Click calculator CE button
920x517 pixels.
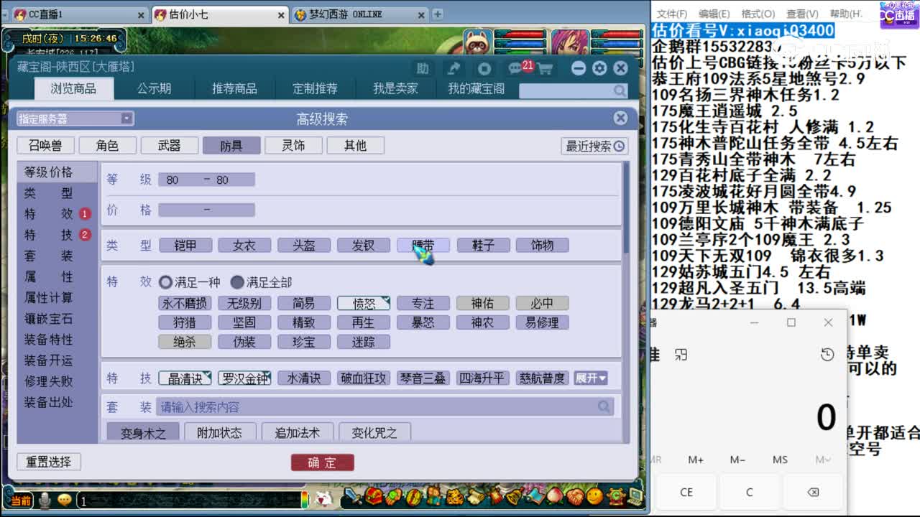tap(686, 492)
